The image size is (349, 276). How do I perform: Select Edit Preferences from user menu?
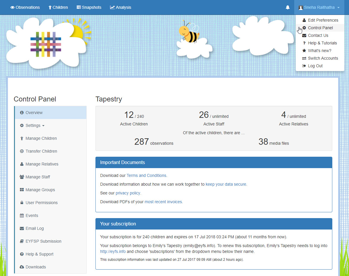(320, 20)
